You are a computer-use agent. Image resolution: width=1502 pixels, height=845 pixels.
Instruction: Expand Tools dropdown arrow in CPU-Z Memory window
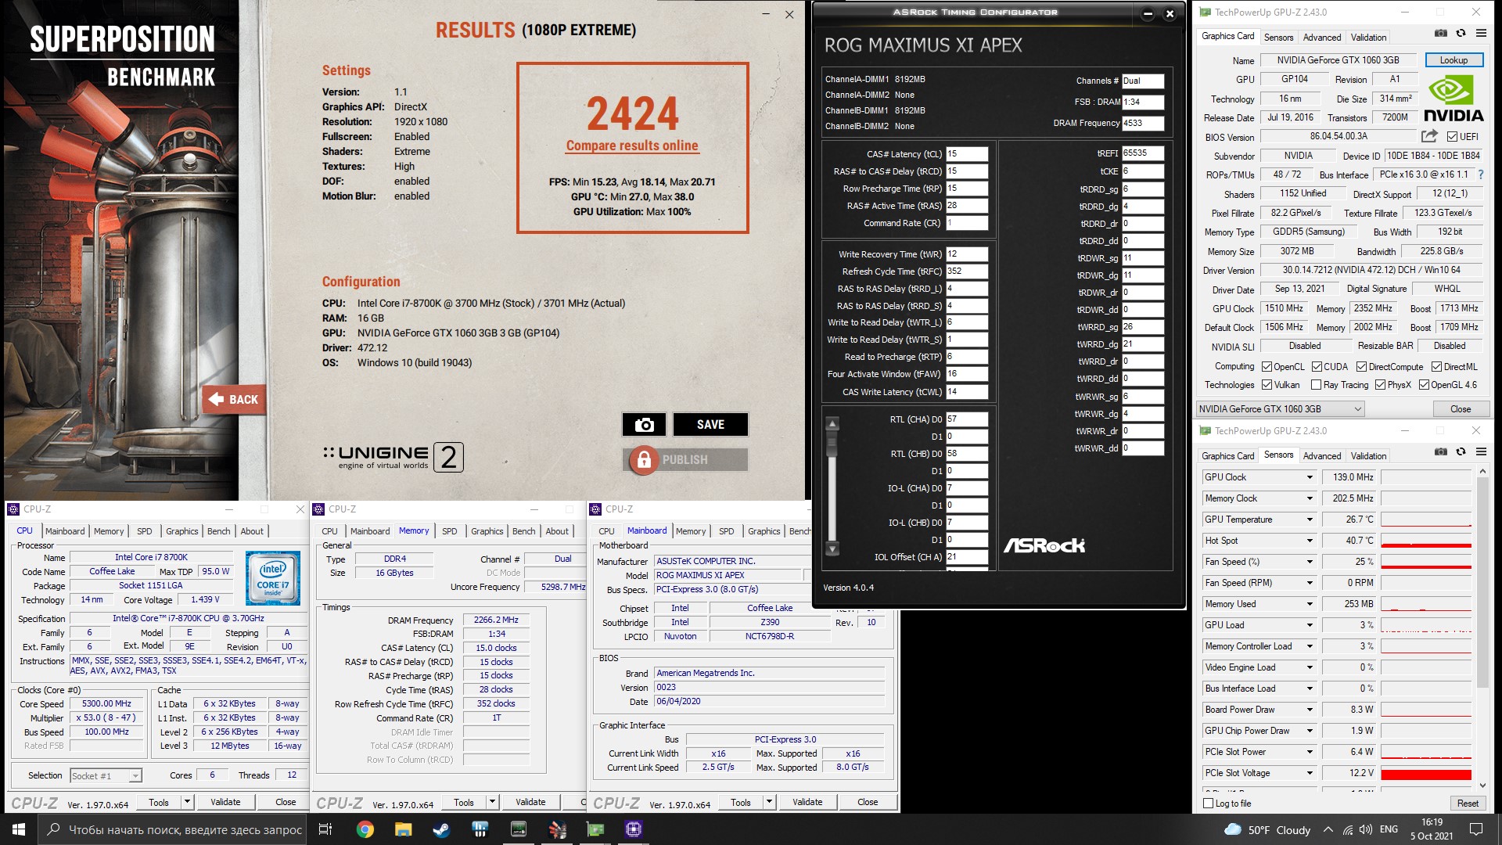click(x=492, y=802)
